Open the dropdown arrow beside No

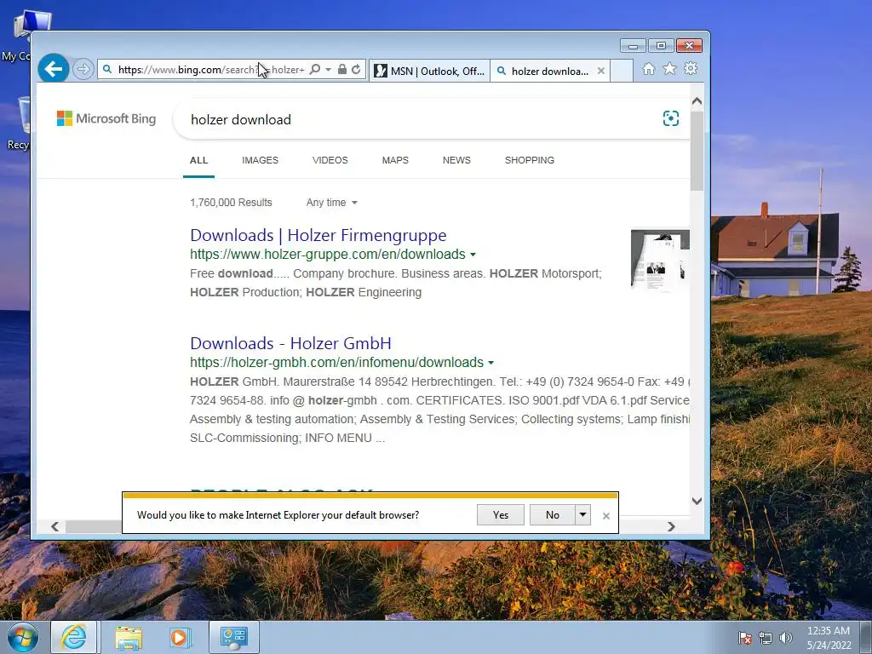pos(582,515)
